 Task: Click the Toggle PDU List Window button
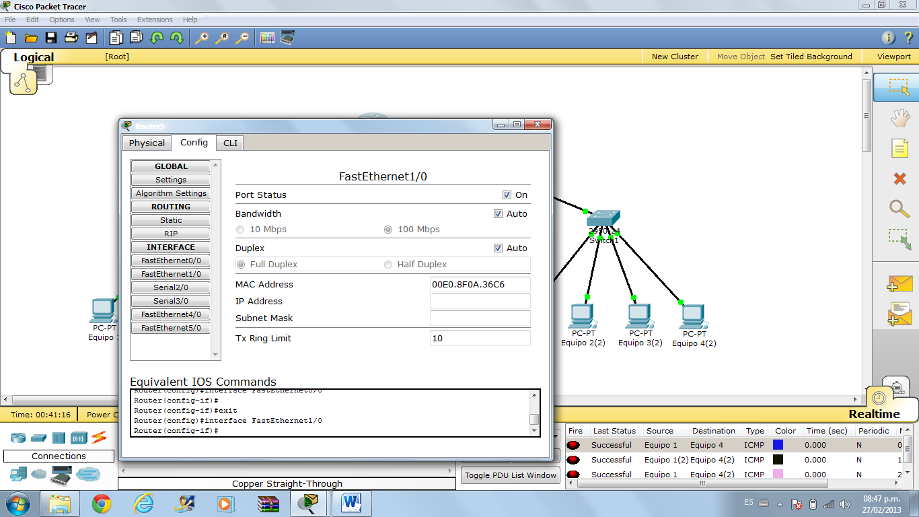(x=511, y=475)
